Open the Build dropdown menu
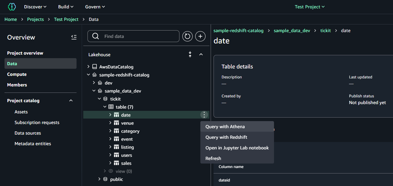 [x=66, y=7]
